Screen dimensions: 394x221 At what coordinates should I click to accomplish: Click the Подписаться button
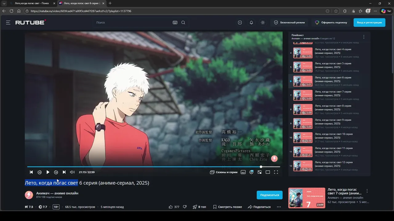(x=270, y=195)
